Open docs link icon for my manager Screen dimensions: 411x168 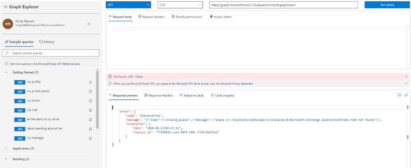[x=91, y=138]
